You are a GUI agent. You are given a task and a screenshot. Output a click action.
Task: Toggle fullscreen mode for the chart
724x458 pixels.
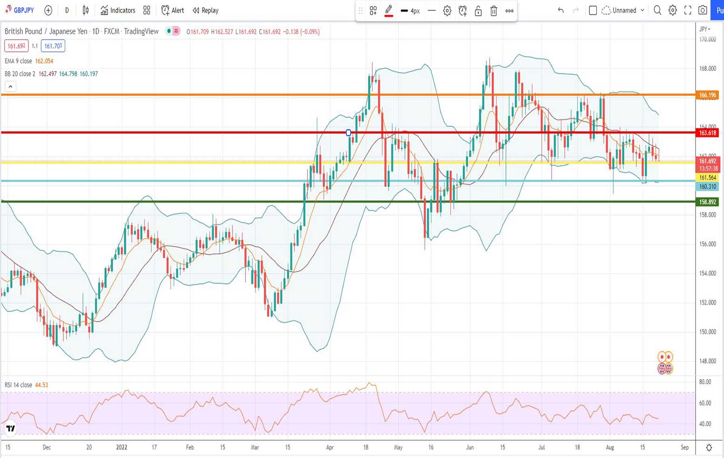click(688, 10)
